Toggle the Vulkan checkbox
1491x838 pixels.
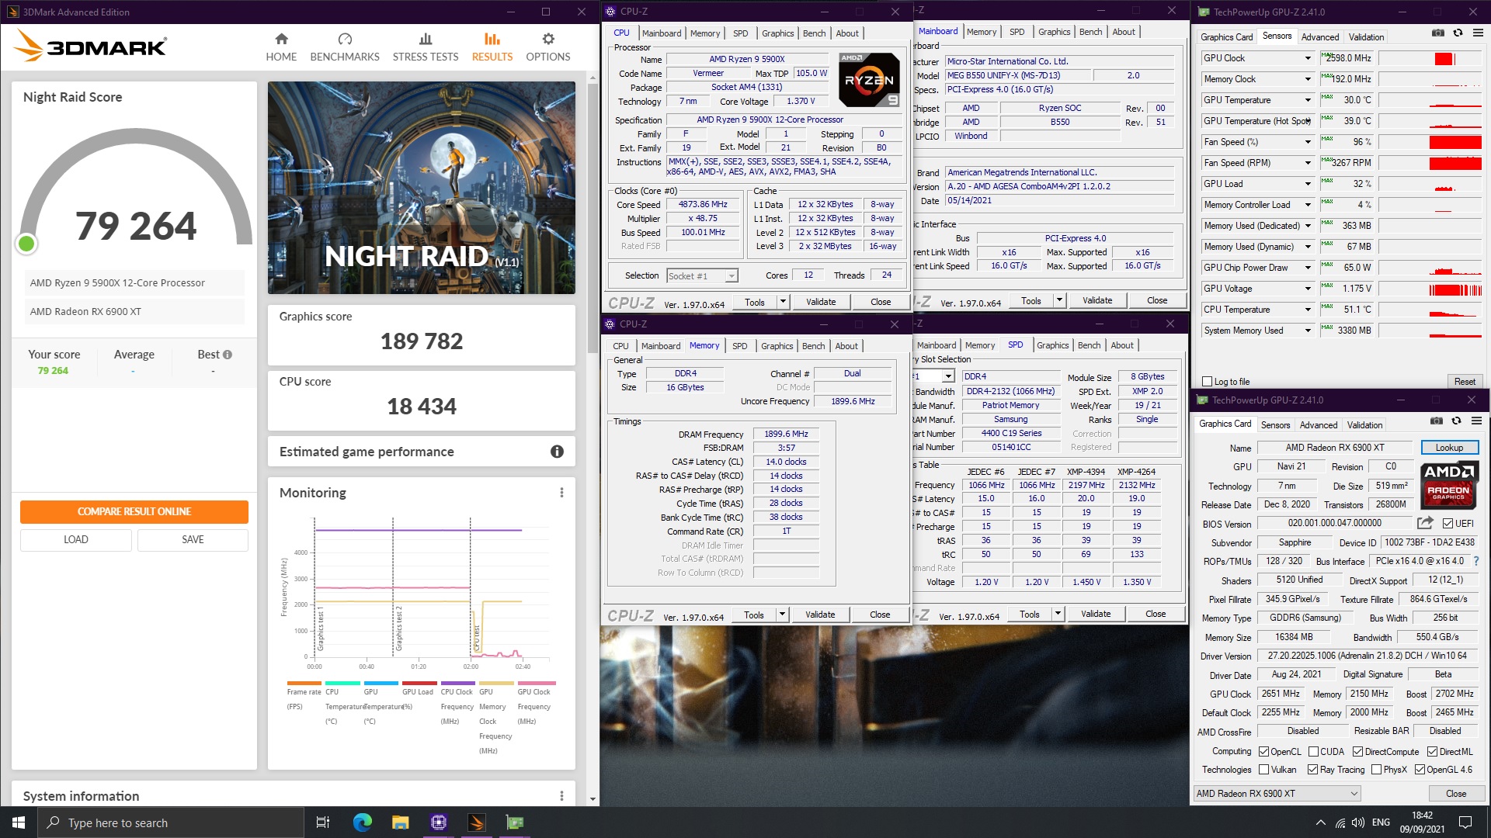click(1264, 770)
